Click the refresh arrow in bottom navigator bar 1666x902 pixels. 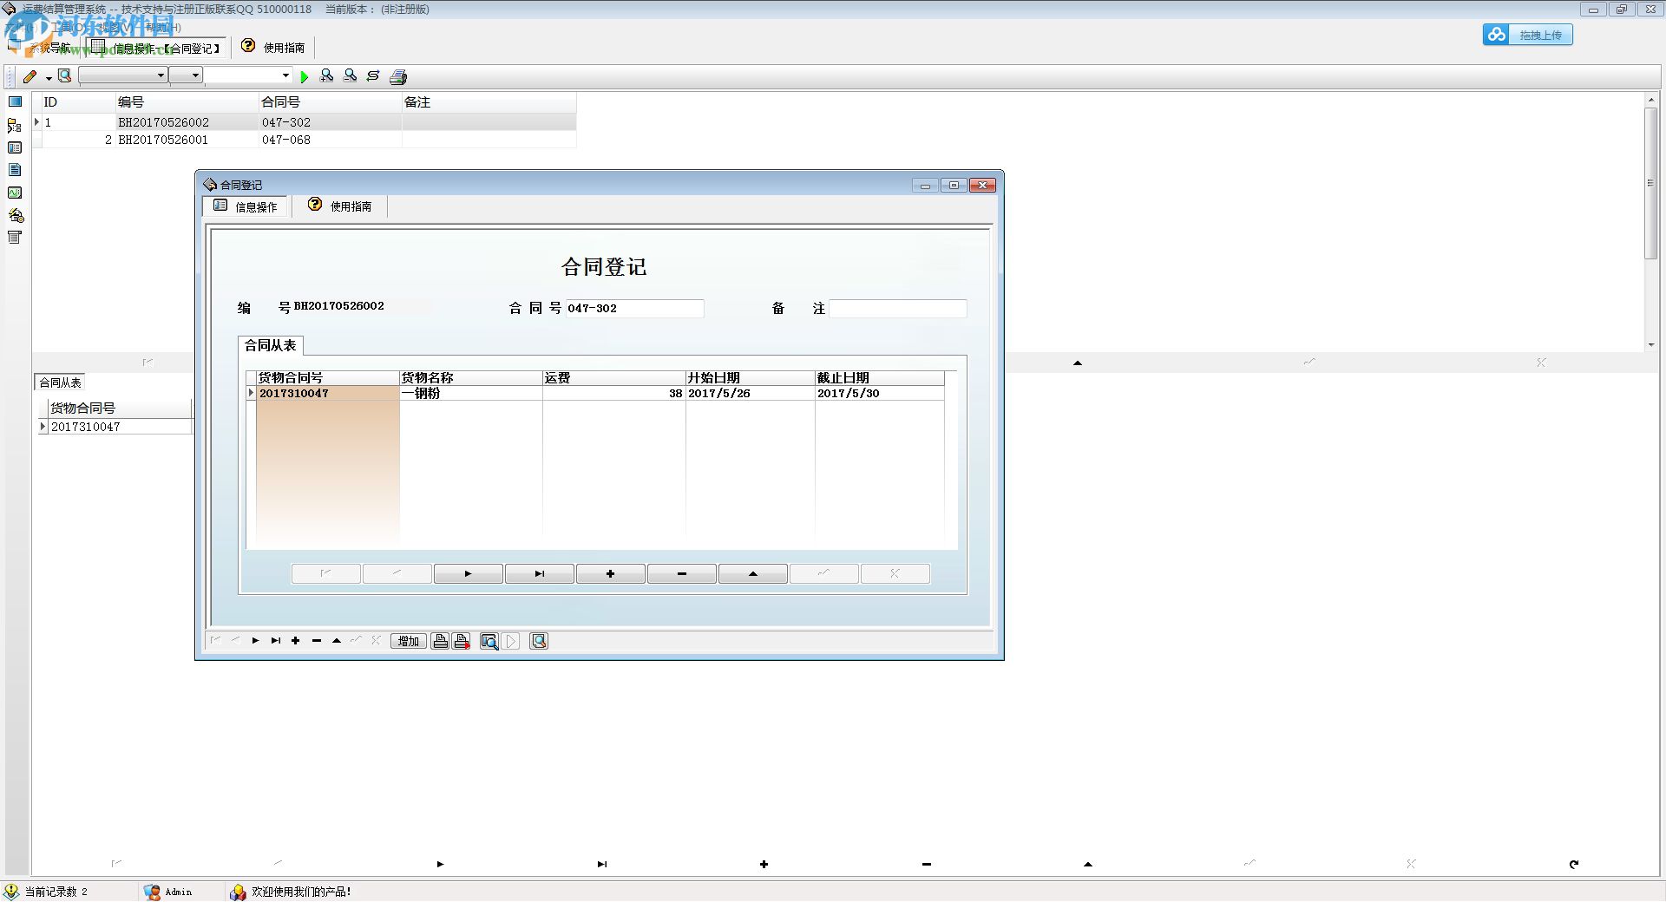point(1574,864)
